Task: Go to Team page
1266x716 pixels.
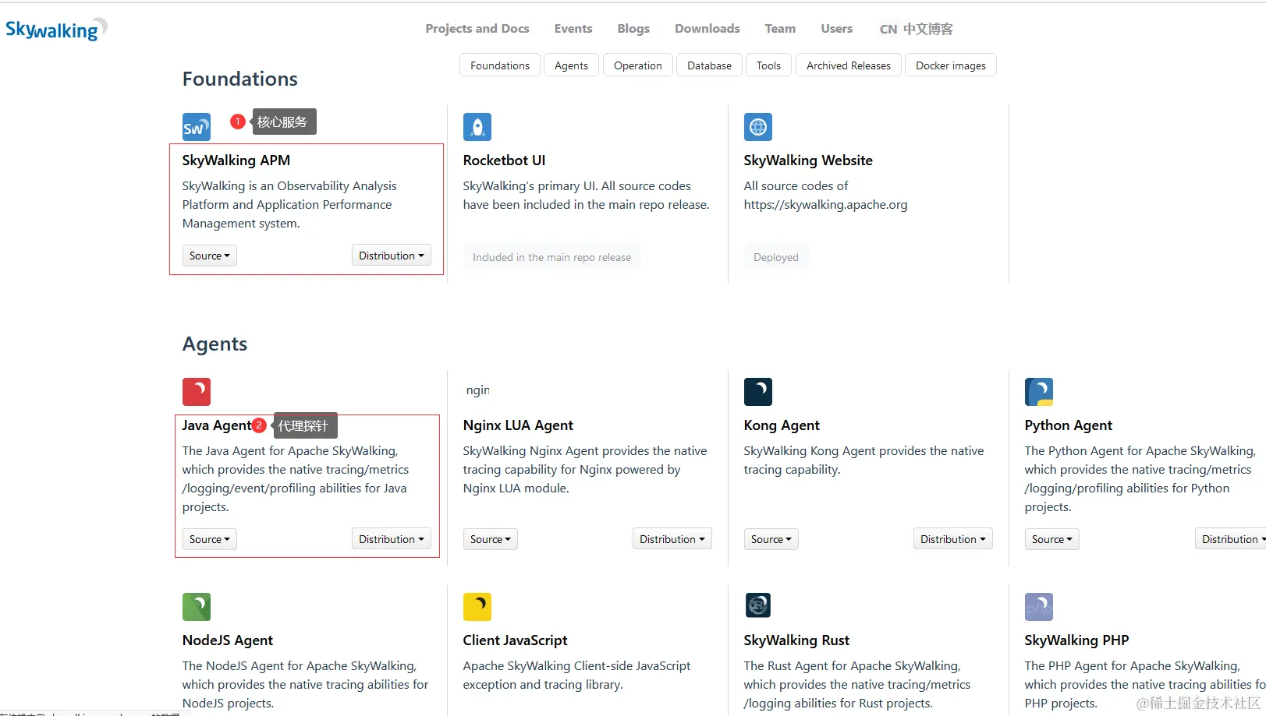Action: 780,29
